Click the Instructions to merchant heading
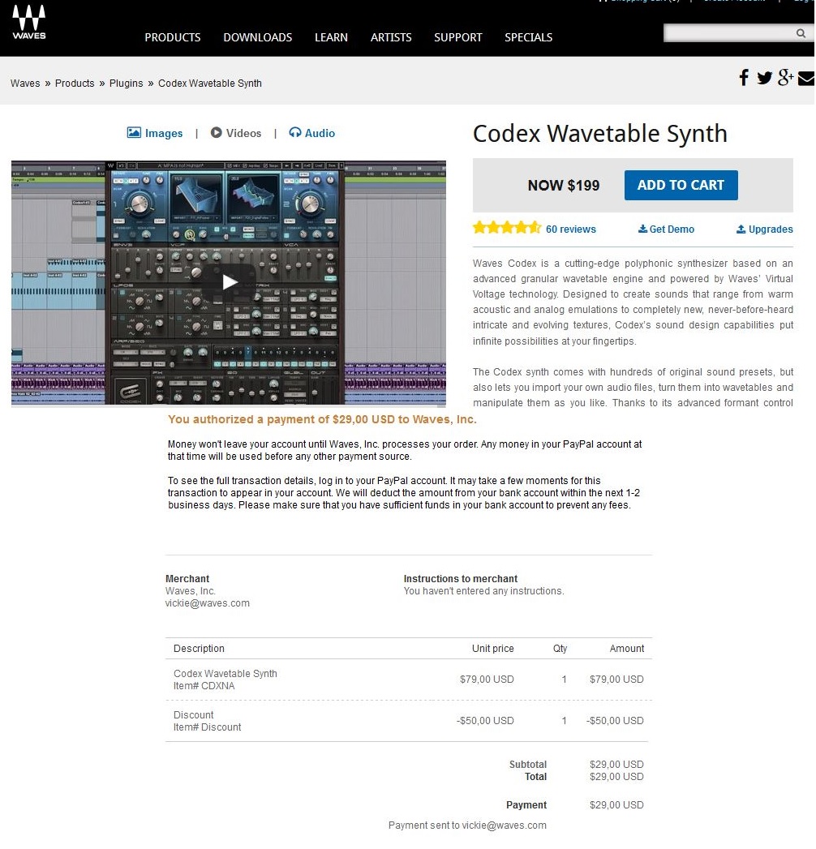816x849 pixels. click(460, 579)
